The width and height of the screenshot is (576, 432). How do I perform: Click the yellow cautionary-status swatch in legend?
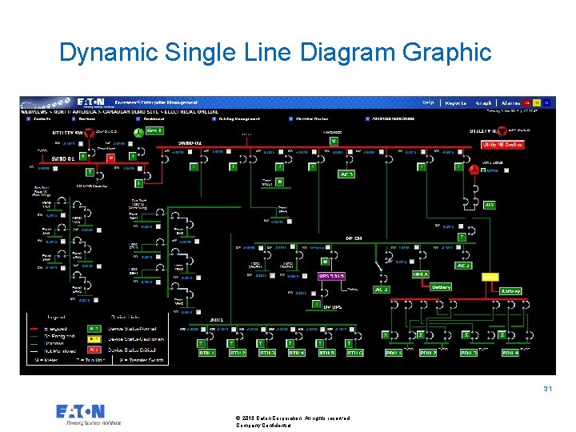click(x=94, y=339)
